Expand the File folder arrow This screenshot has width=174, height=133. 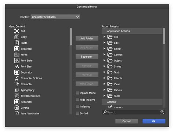[x=104, y=37]
